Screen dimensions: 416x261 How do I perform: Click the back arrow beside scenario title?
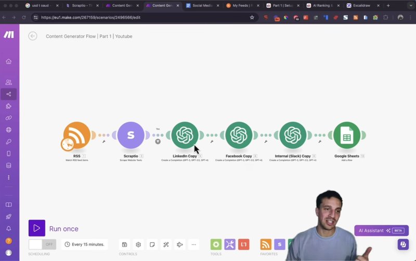[x=33, y=36]
